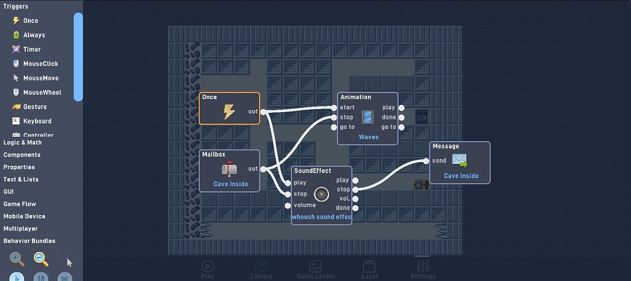Click the Message envelope icon
The width and height of the screenshot is (631, 281).
pos(460,160)
